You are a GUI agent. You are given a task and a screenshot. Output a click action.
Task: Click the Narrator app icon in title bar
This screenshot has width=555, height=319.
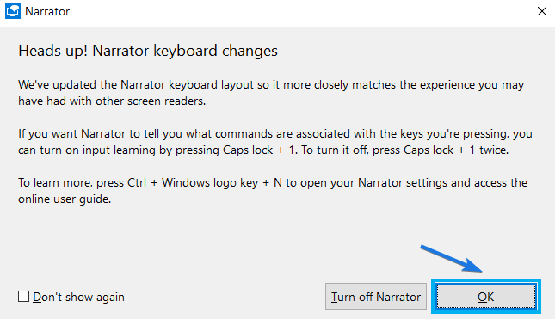click(13, 11)
